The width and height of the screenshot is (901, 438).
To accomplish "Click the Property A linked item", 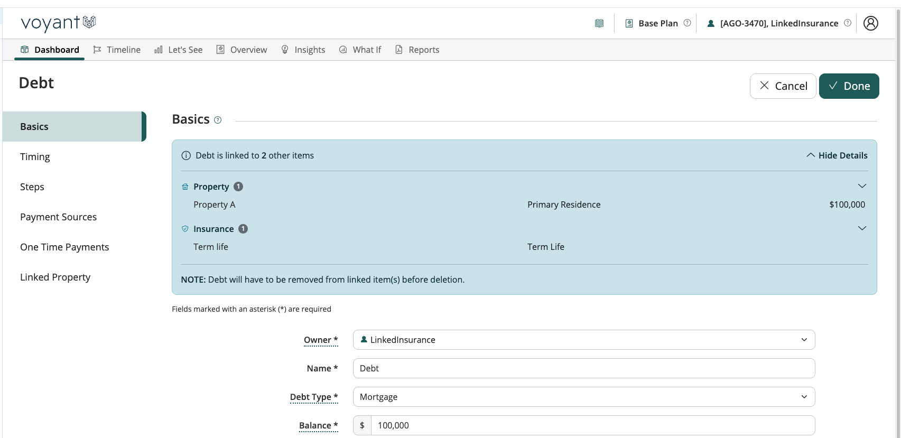I will coord(215,204).
